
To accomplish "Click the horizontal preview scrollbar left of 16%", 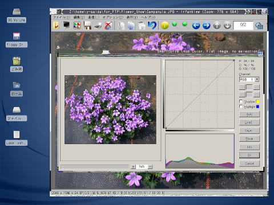I will point(95,167).
